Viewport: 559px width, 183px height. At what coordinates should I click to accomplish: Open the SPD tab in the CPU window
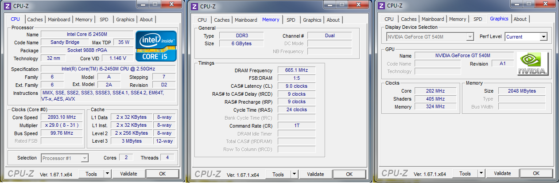[104, 19]
